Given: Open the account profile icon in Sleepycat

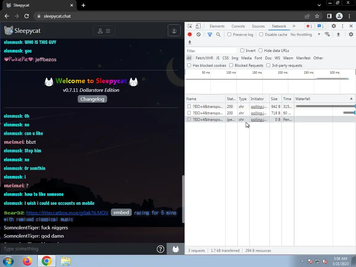Looking at the screenshot, I should 174,31.
